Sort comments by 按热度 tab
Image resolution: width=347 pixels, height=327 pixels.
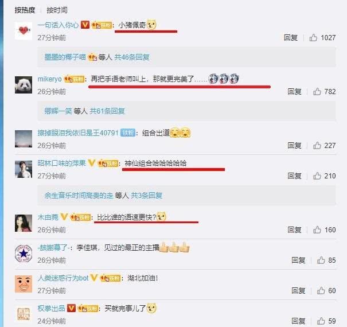25,10
